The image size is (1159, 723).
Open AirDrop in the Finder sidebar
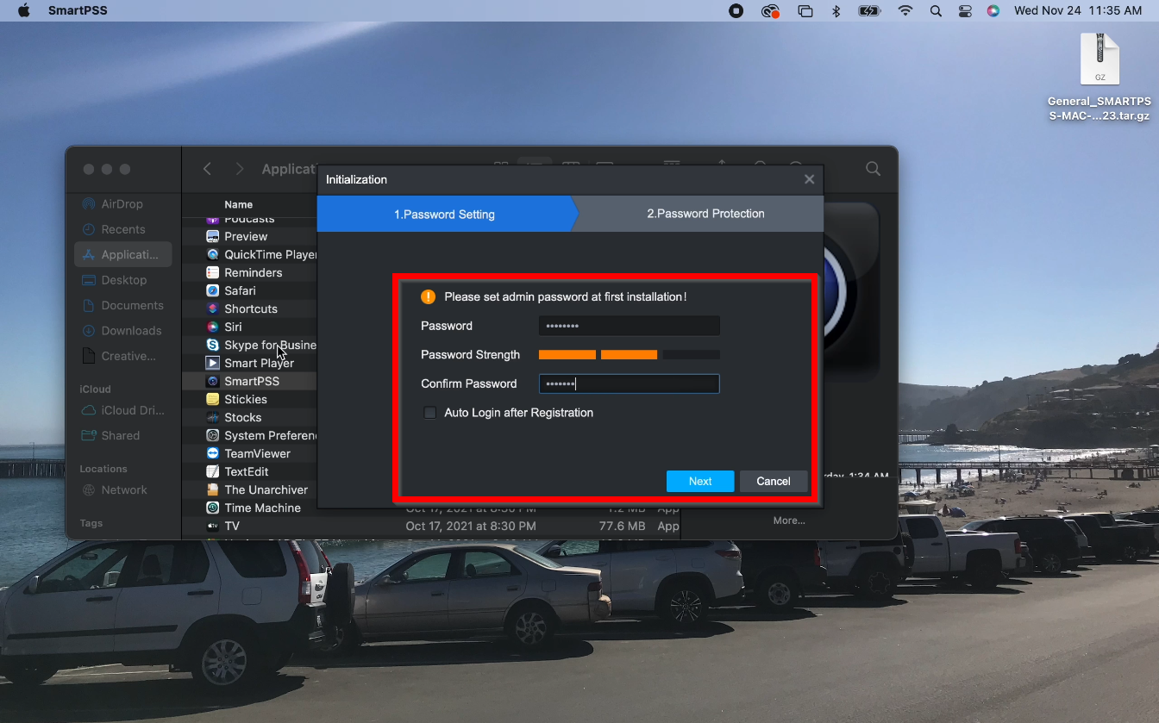click(122, 204)
